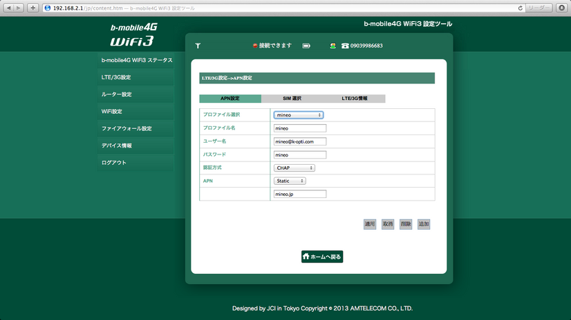The width and height of the screenshot is (571, 320).
Task: Click the signal antenna status icon
Action: pos(198,46)
